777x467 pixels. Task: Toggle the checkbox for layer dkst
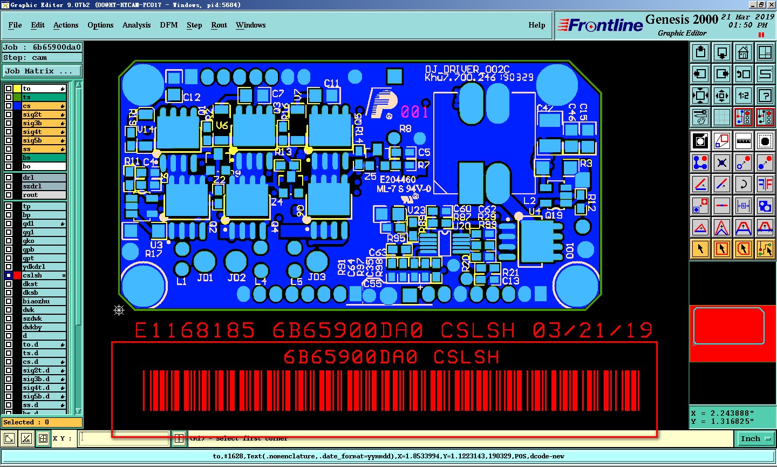[x=9, y=284]
